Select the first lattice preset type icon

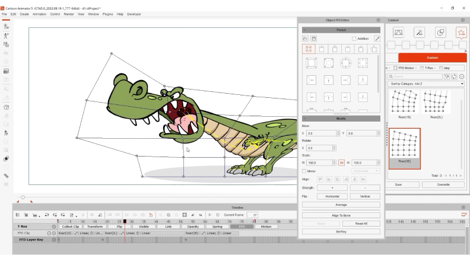(308, 49)
